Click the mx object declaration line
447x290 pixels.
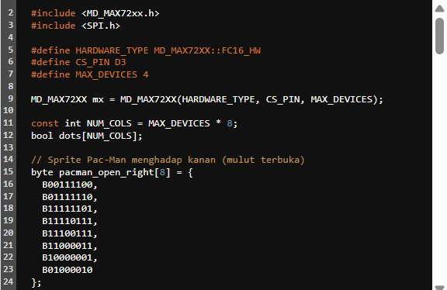click(x=207, y=99)
